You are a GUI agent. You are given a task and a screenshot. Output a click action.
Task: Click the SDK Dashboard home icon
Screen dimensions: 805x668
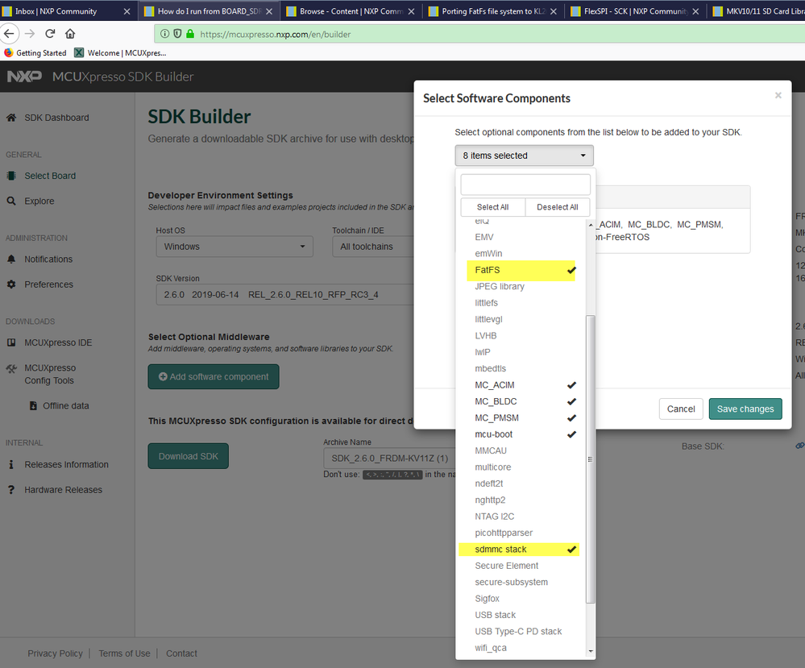pos(10,118)
